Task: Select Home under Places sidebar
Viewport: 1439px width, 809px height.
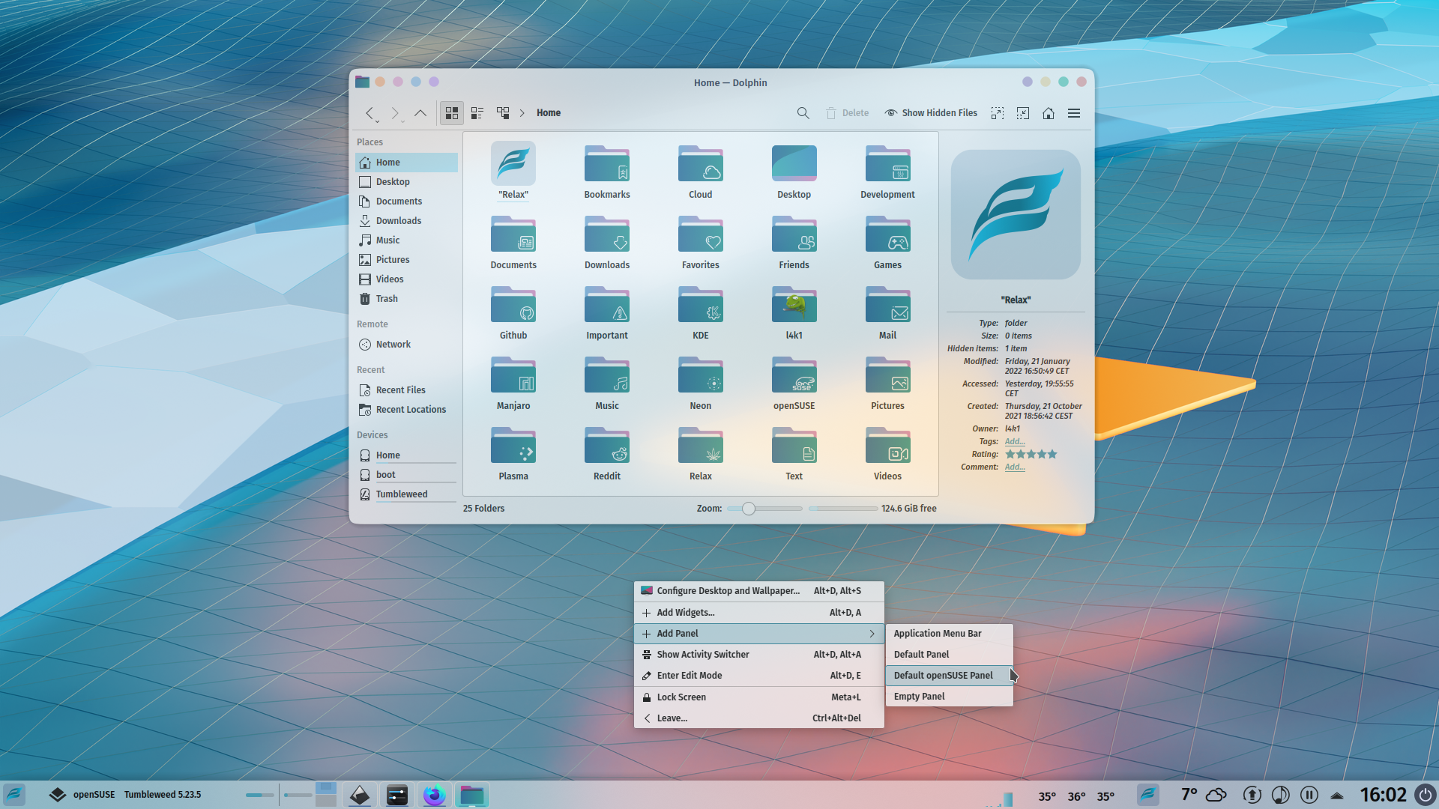Action: coord(406,163)
